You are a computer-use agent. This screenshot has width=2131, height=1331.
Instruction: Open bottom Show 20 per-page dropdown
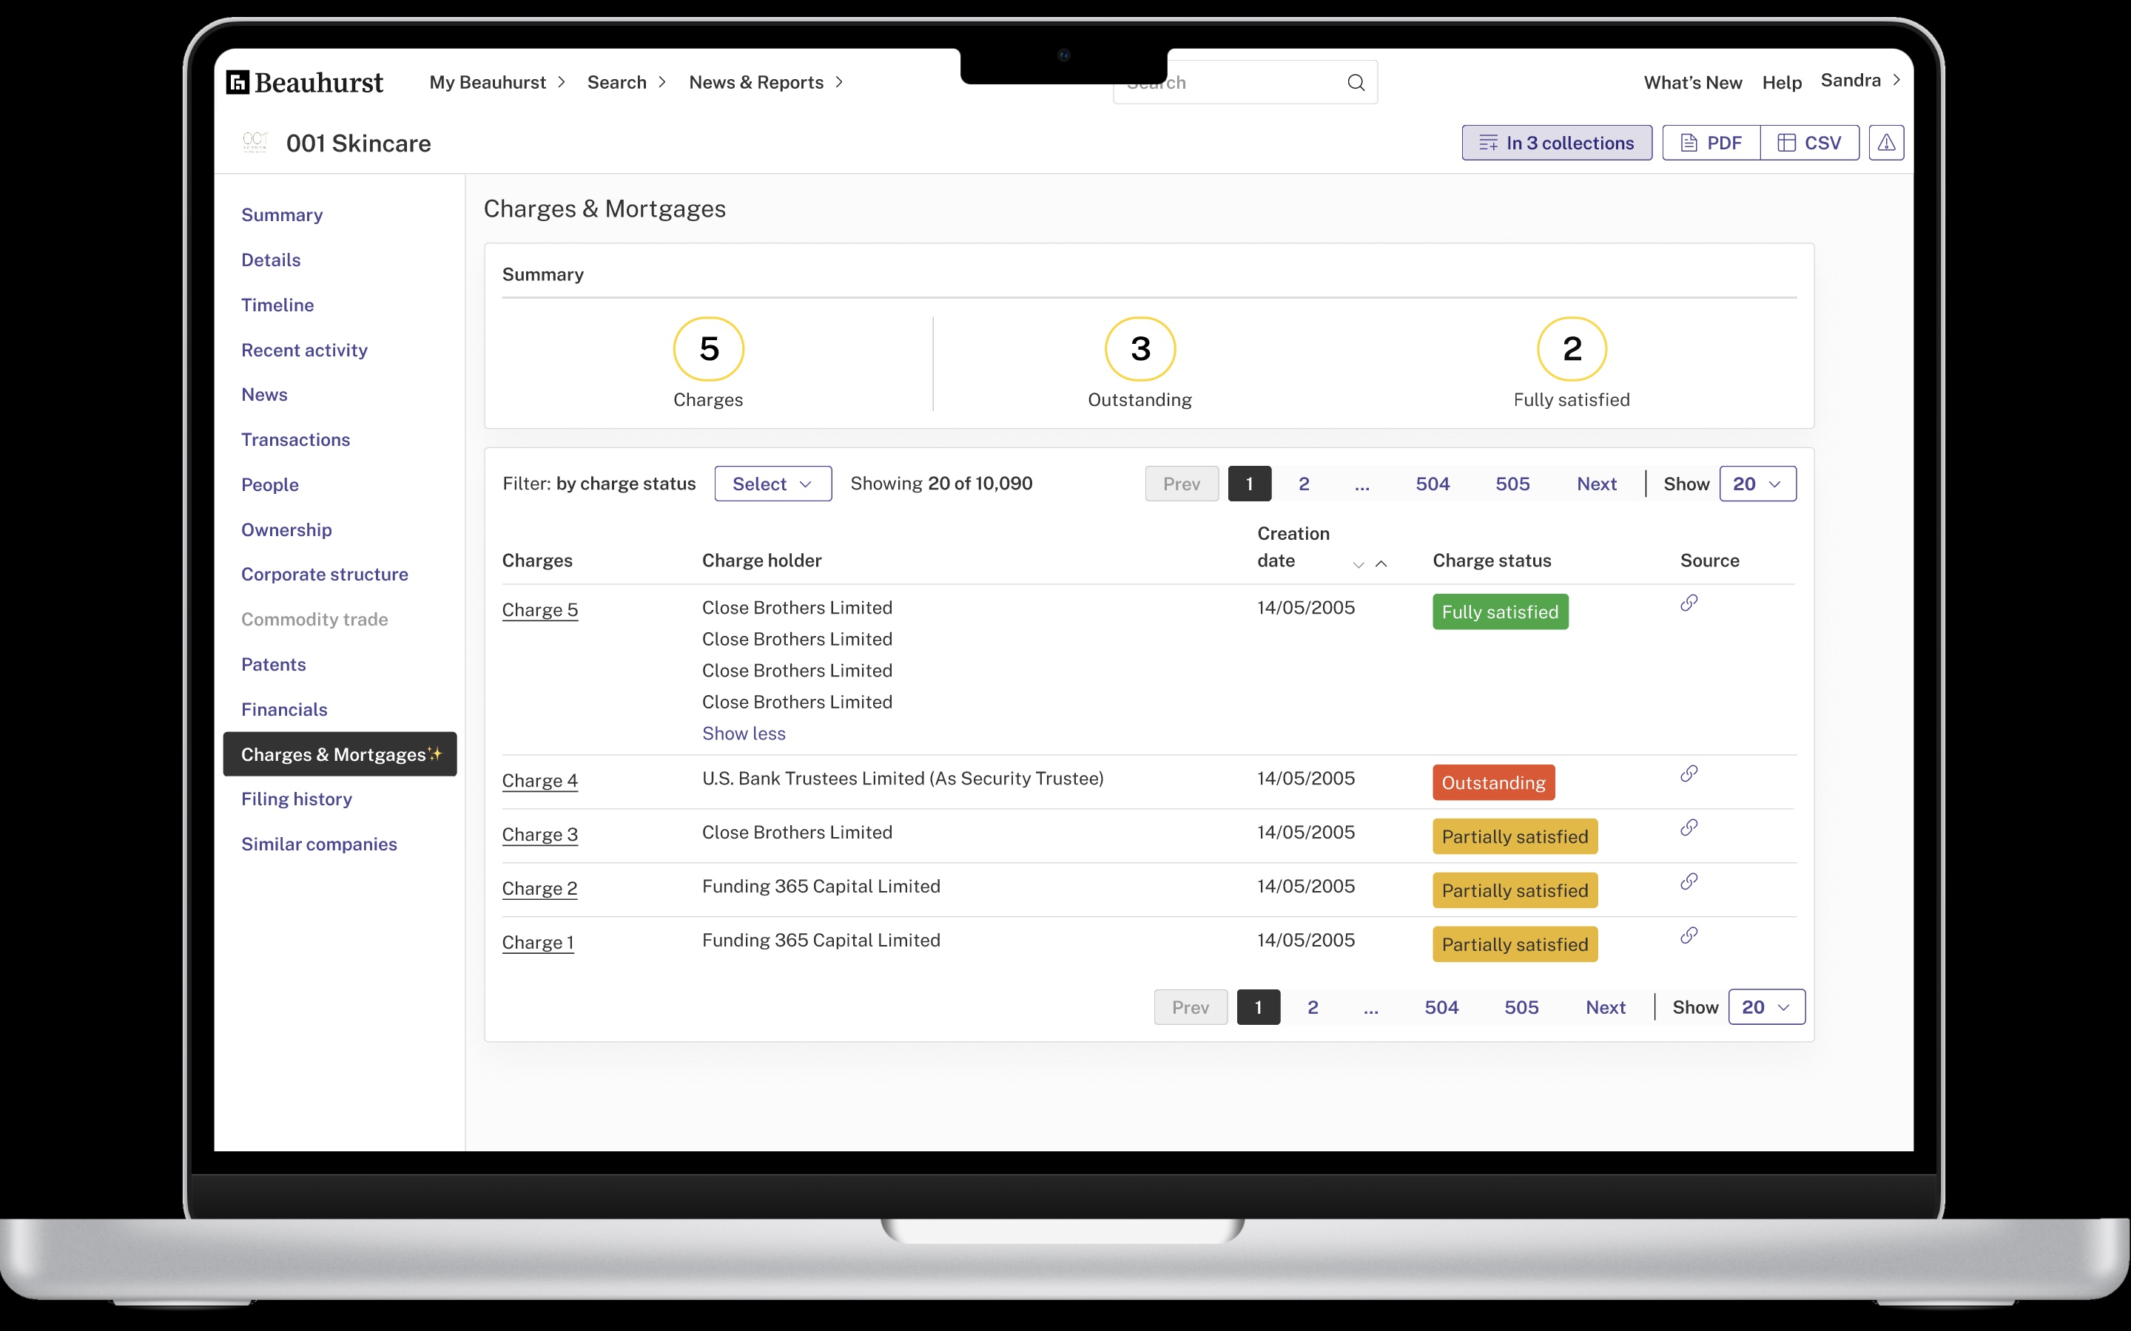point(1765,1007)
